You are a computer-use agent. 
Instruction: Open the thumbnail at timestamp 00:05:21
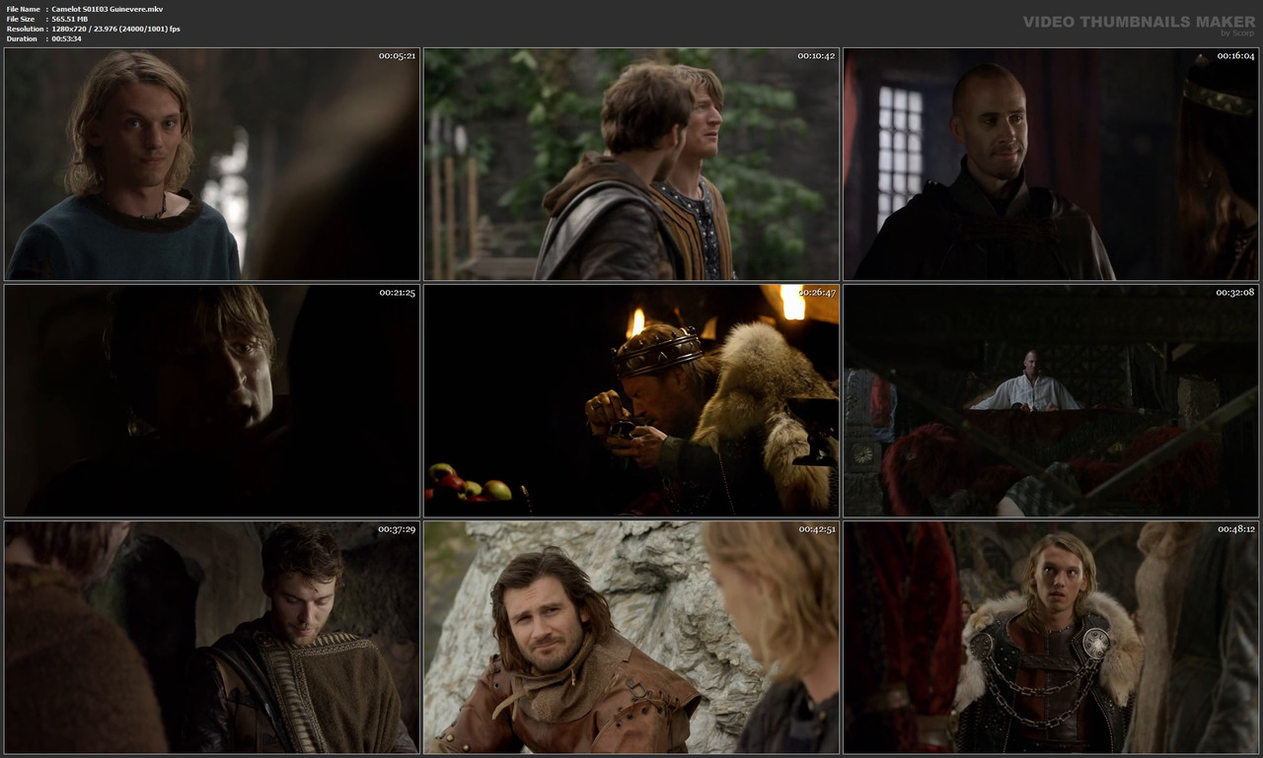(x=212, y=164)
